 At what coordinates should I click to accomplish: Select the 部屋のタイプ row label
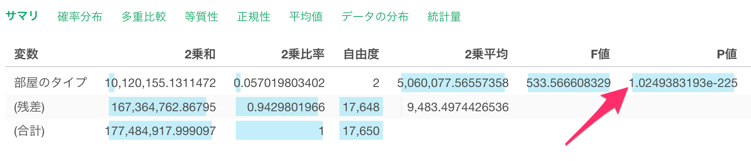pos(51,83)
